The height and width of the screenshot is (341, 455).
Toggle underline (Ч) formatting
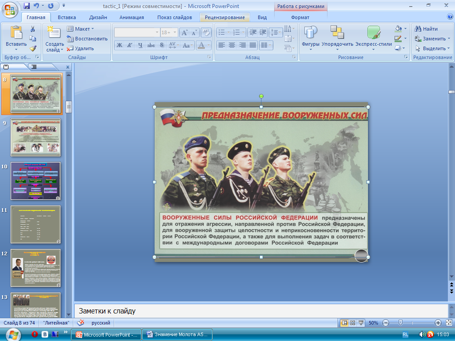click(140, 45)
